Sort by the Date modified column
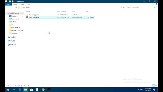Viewport: 163px width, 92px height. click(x=62, y=11)
